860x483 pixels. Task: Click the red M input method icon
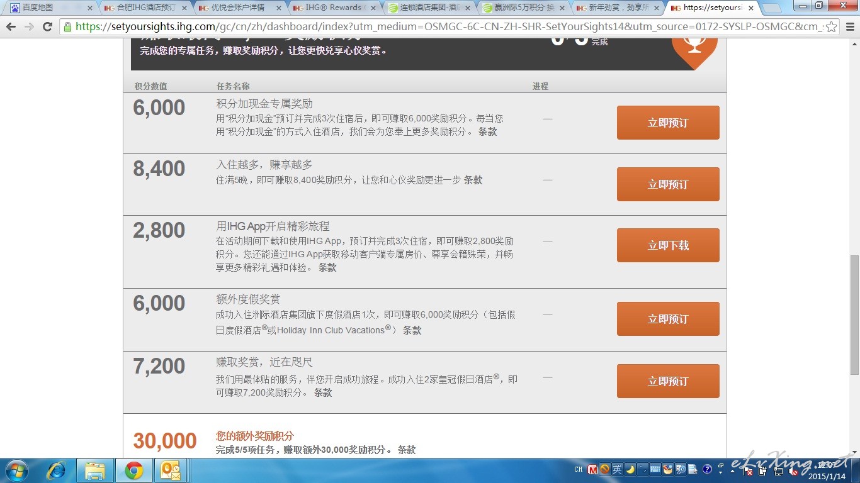pos(592,469)
